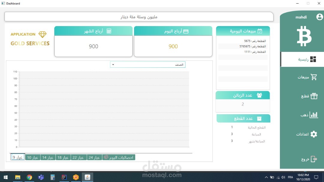This screenshot has width=324, height=182.
Task: Select the عيار 9 tab
Action: (18, 157)
